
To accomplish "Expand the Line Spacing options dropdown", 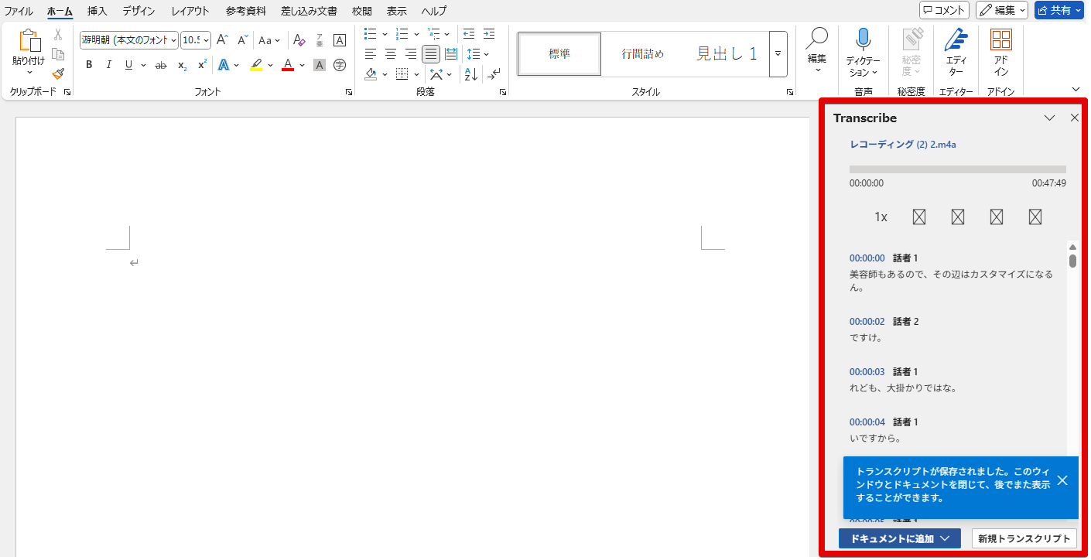I will 486,54.
